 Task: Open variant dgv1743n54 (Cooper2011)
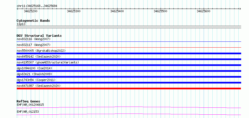pyautogui.click(x=36, y=80)
